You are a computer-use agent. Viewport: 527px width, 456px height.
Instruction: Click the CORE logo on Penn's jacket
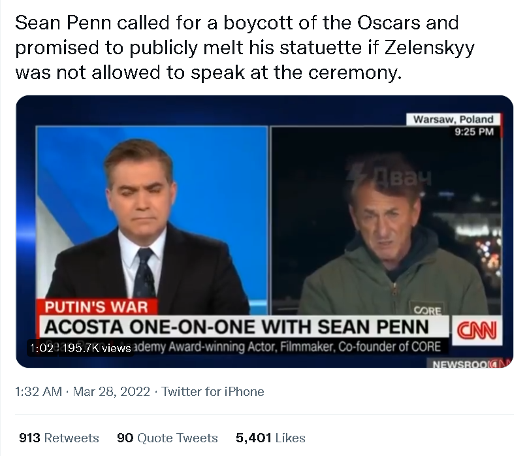coord(428,310)
